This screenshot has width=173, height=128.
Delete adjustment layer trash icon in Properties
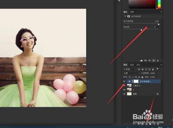coord(158,60)
